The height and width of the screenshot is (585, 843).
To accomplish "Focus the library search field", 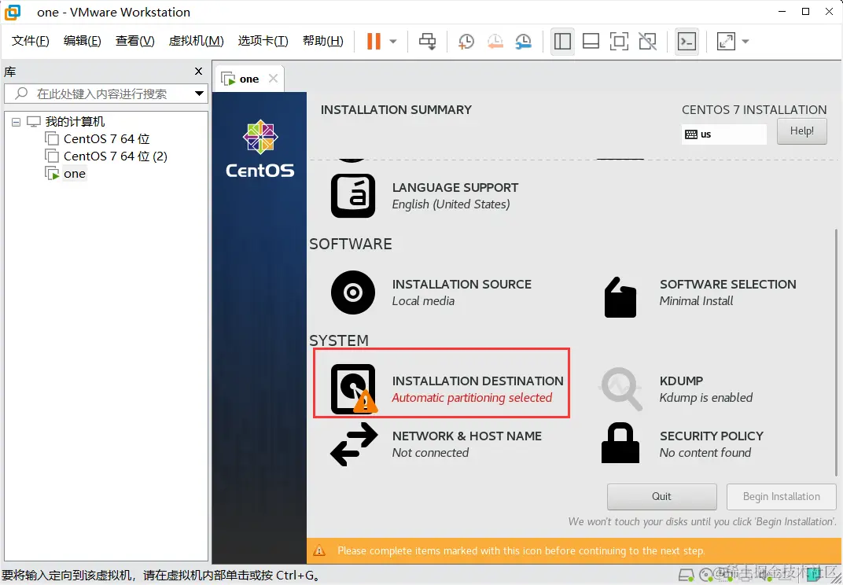I will (x=105, y=94).
